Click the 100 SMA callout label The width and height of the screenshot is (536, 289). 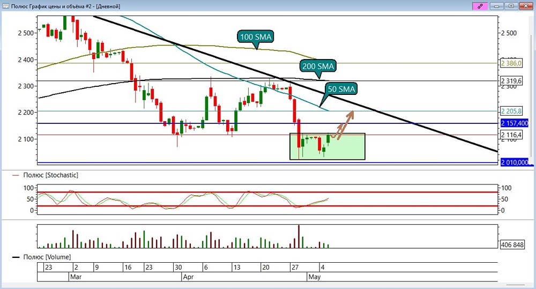click(x=256, y=37)
